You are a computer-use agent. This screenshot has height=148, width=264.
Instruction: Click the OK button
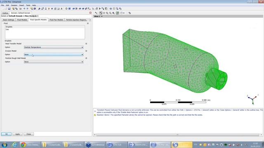tap(7, 134)
